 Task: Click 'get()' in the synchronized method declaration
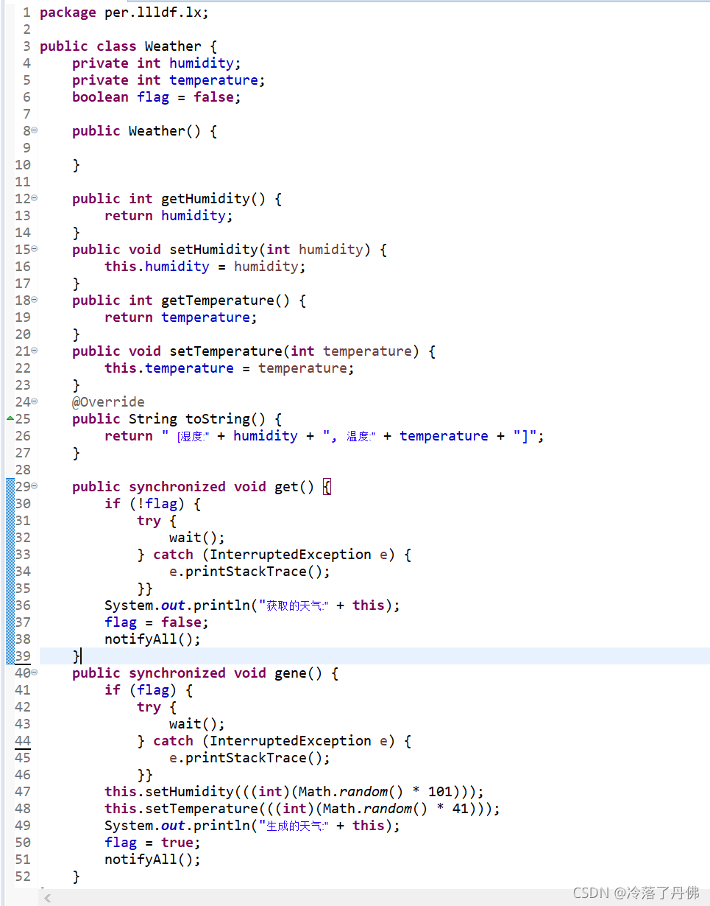click(x=294, y=487)
